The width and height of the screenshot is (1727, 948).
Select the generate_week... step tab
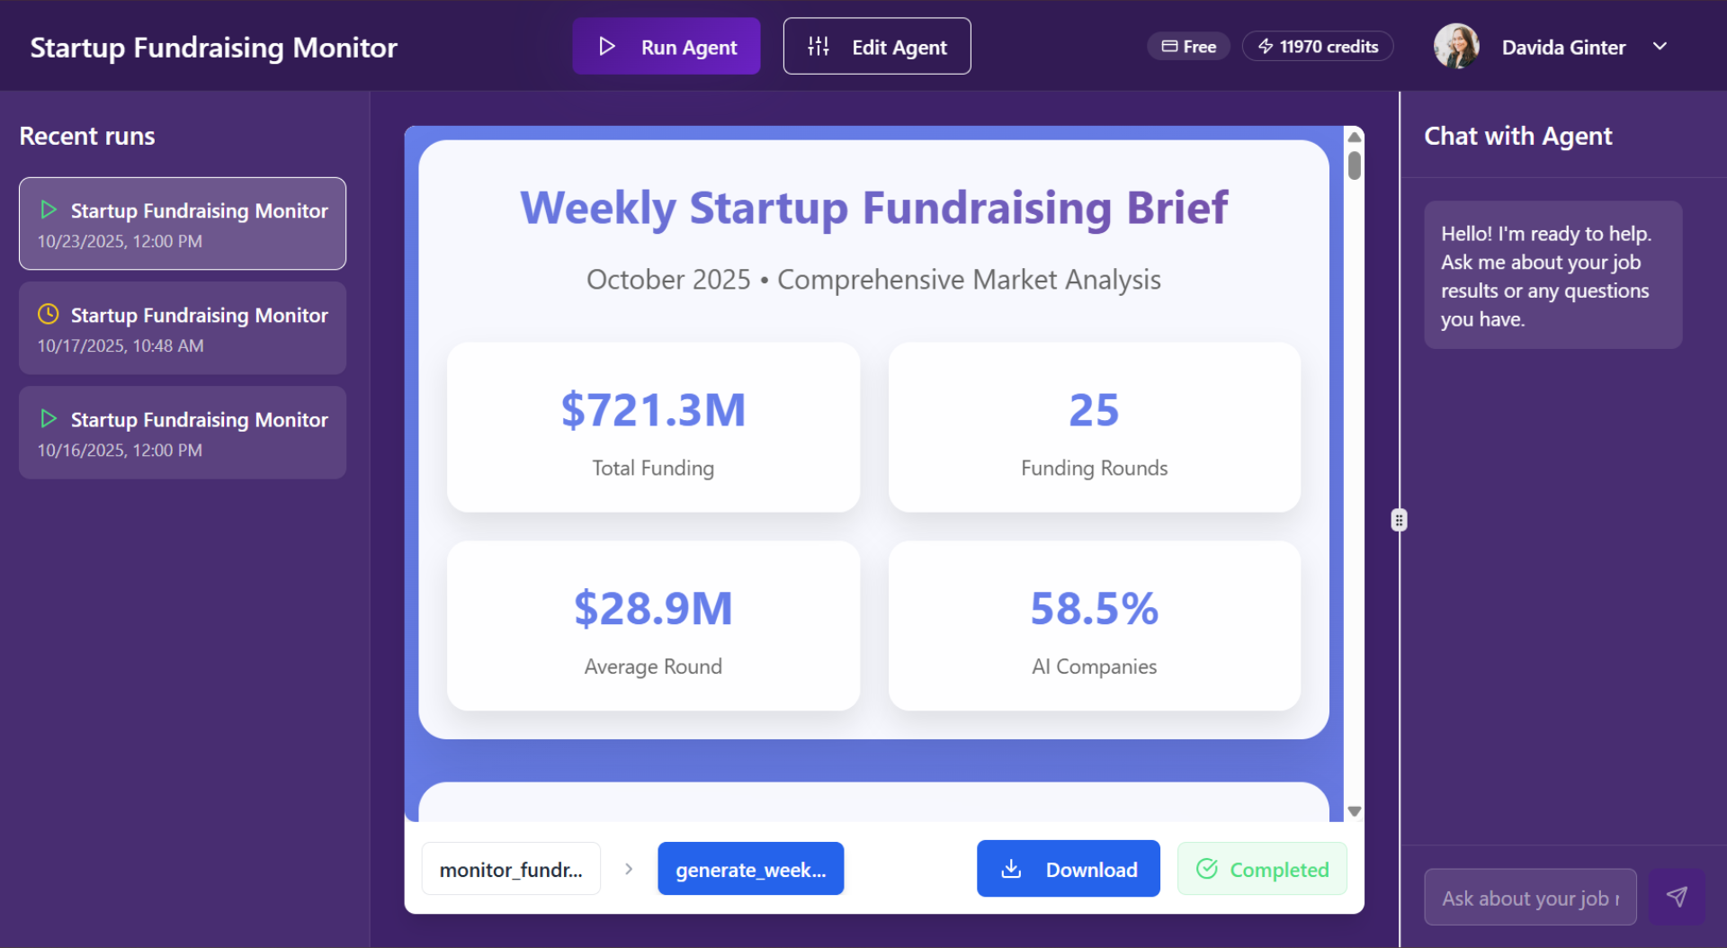coord(750,869)
